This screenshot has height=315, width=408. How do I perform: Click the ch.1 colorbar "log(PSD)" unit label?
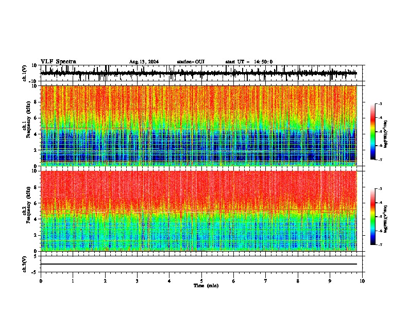(386, 134)
